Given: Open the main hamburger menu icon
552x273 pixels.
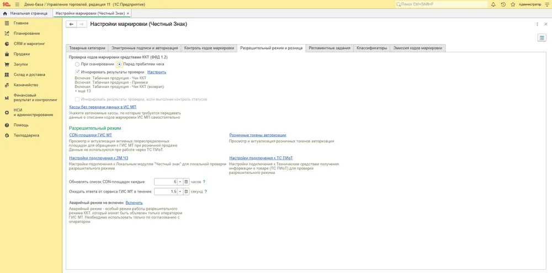Looking at the screenshot, I should 17,4.
